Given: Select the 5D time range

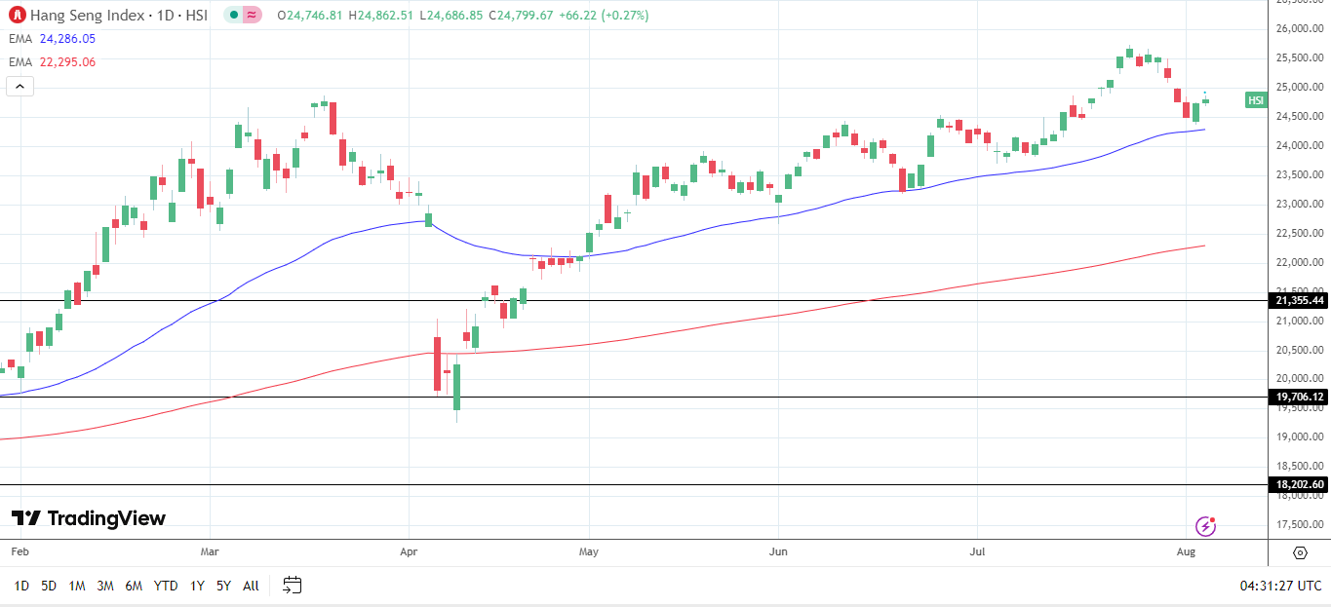Looking at the screenshot, I should click(x=49, y=586).
